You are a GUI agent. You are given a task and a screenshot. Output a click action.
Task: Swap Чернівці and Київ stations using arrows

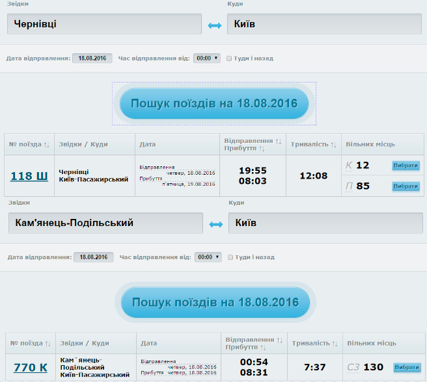214,25
